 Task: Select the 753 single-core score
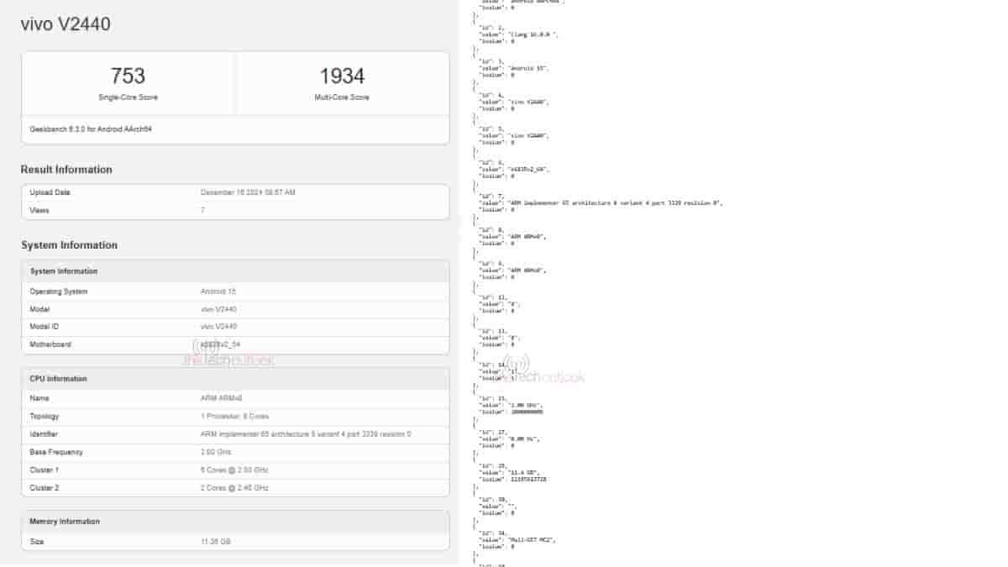click(x=128, y=76)
